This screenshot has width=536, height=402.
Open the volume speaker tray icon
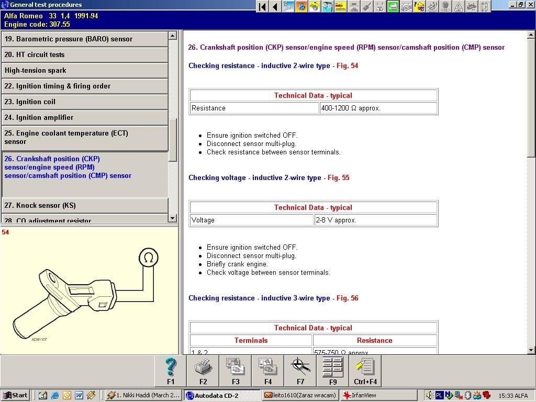[429, 396]
